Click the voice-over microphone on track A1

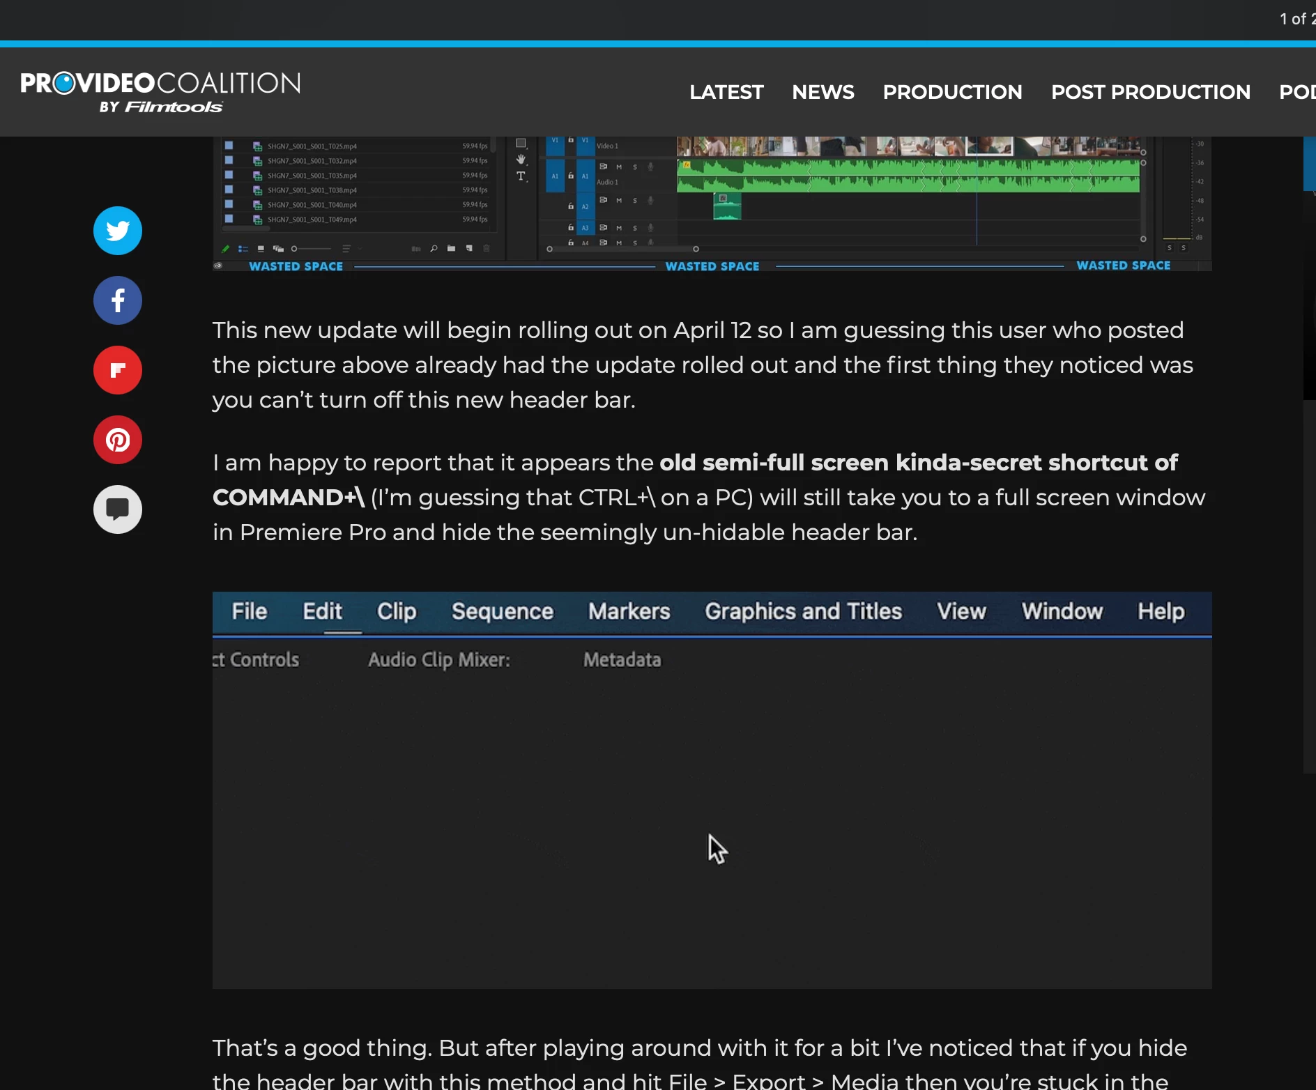pyautogui.click(x=651, y=167)
